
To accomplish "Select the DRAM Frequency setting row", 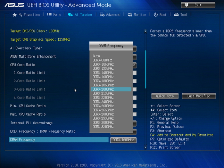I will pos(59,140).
